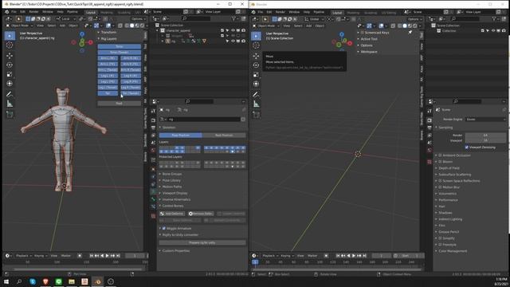Open the File menu in left Blender window
The height and width of the screenshot is (287, 510).
click(14, 12)
